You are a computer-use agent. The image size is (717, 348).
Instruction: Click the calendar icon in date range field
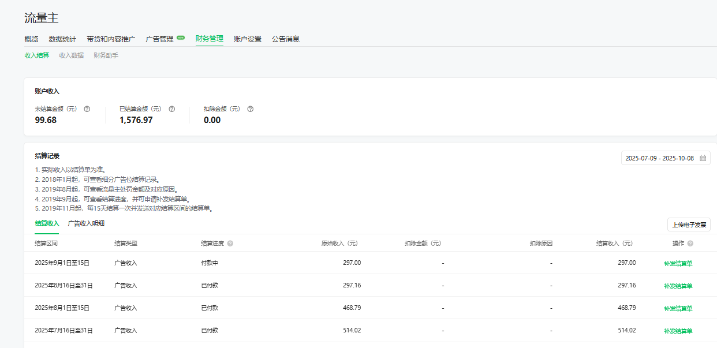point(703,158)
